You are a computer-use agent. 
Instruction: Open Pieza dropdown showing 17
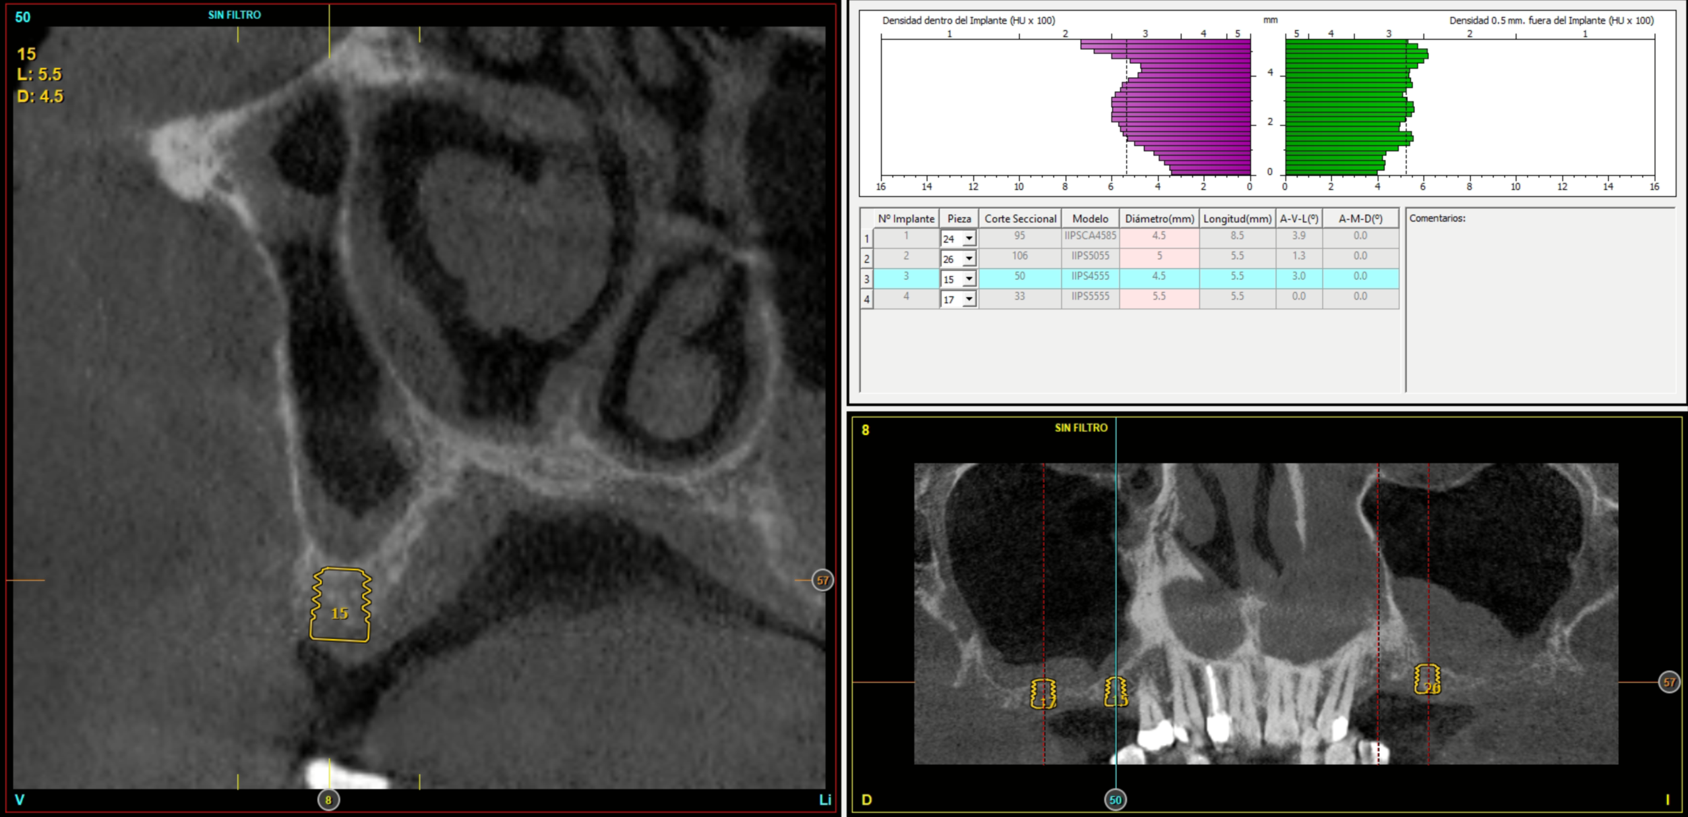coord(969,300)
